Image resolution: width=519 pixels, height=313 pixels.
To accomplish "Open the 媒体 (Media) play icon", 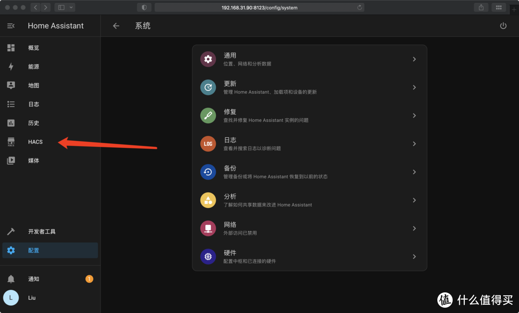I will 11,160.
